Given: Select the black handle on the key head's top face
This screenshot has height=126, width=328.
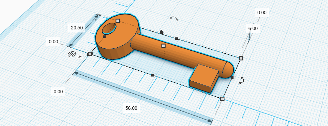Looking at the screenshot, I should click(104, 37).
